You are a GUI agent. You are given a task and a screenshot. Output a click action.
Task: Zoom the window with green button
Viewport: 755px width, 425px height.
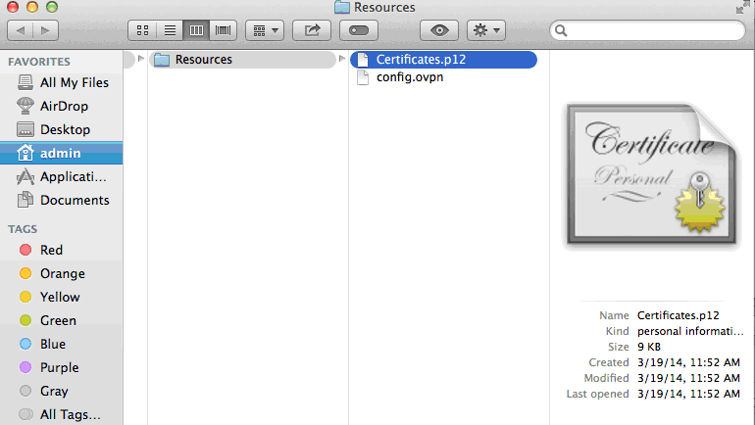(x=52, y=7)
